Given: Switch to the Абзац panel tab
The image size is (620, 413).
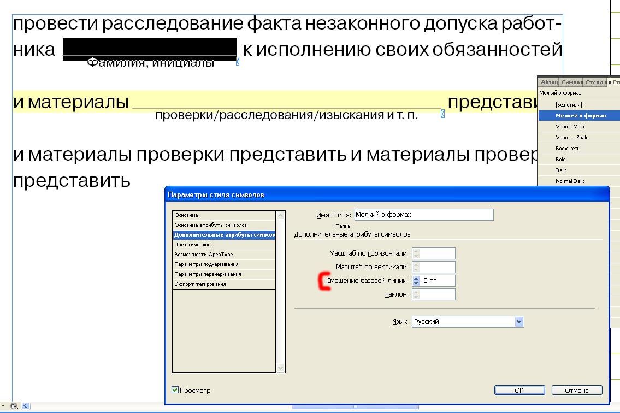Looking at the screenshot, I should click(548, 82).
